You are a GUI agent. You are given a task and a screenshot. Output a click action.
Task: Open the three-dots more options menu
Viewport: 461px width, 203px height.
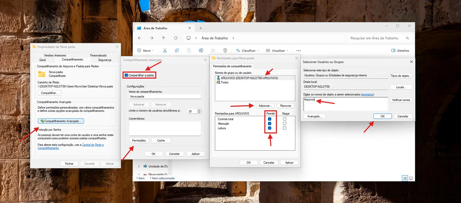298,50
